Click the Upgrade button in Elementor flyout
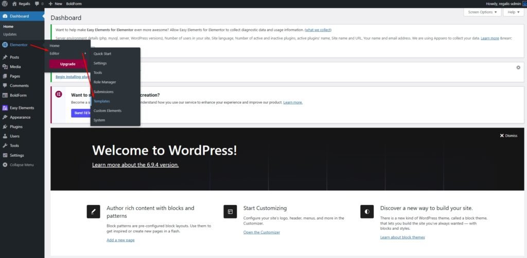The image size is (527, 258). coord(68,64)
